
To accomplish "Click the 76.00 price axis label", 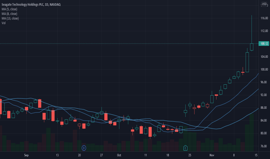I will (264, 146).
